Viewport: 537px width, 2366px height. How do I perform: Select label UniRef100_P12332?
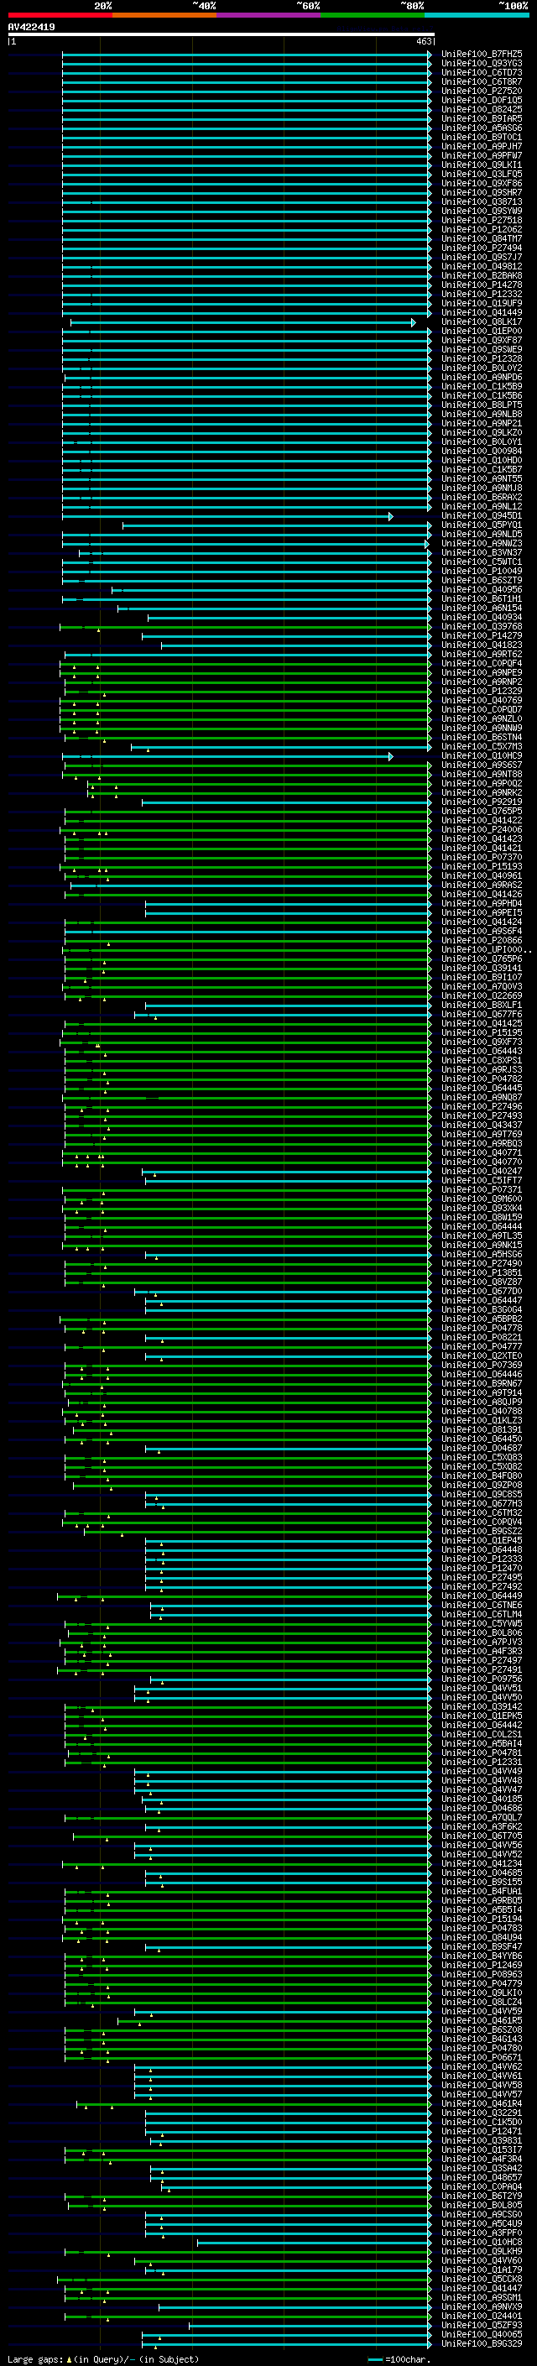[x=481, y=294]
